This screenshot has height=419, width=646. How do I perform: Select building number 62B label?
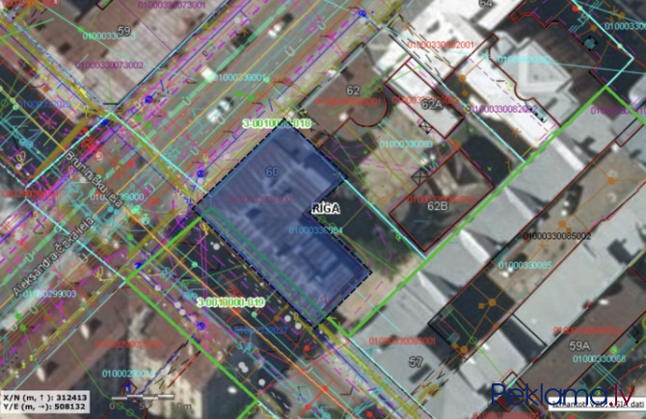tap(439, 204)
